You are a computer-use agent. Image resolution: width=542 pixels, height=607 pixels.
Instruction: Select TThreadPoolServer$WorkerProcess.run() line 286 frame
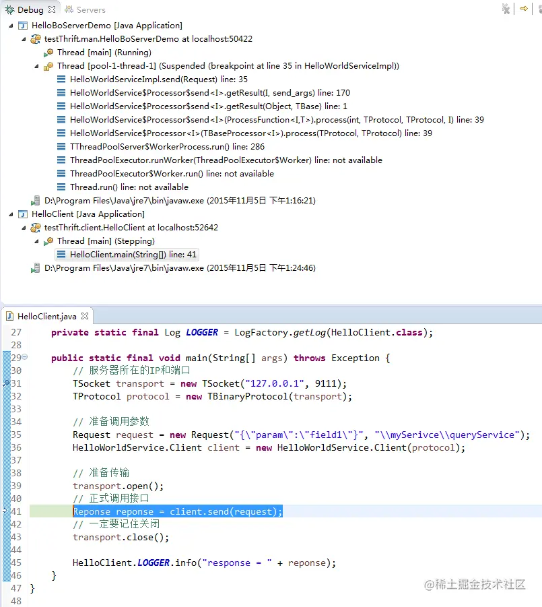coord(167,147)
